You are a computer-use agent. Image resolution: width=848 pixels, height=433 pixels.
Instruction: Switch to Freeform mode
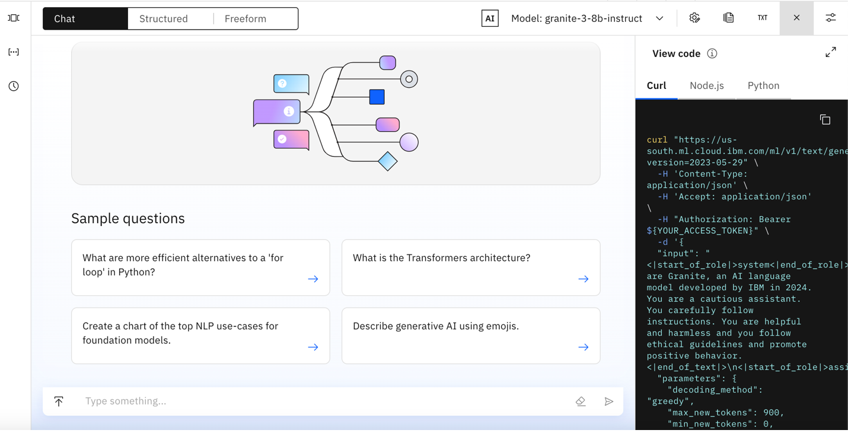(246, 19)
